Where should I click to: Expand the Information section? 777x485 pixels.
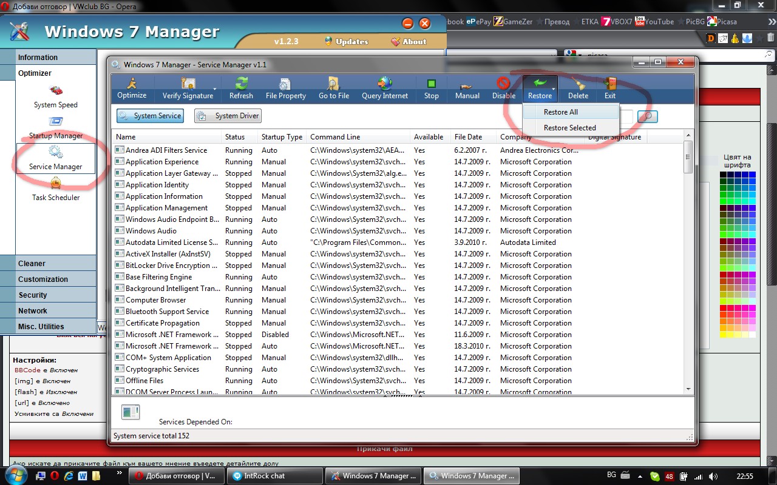point(48,58)
